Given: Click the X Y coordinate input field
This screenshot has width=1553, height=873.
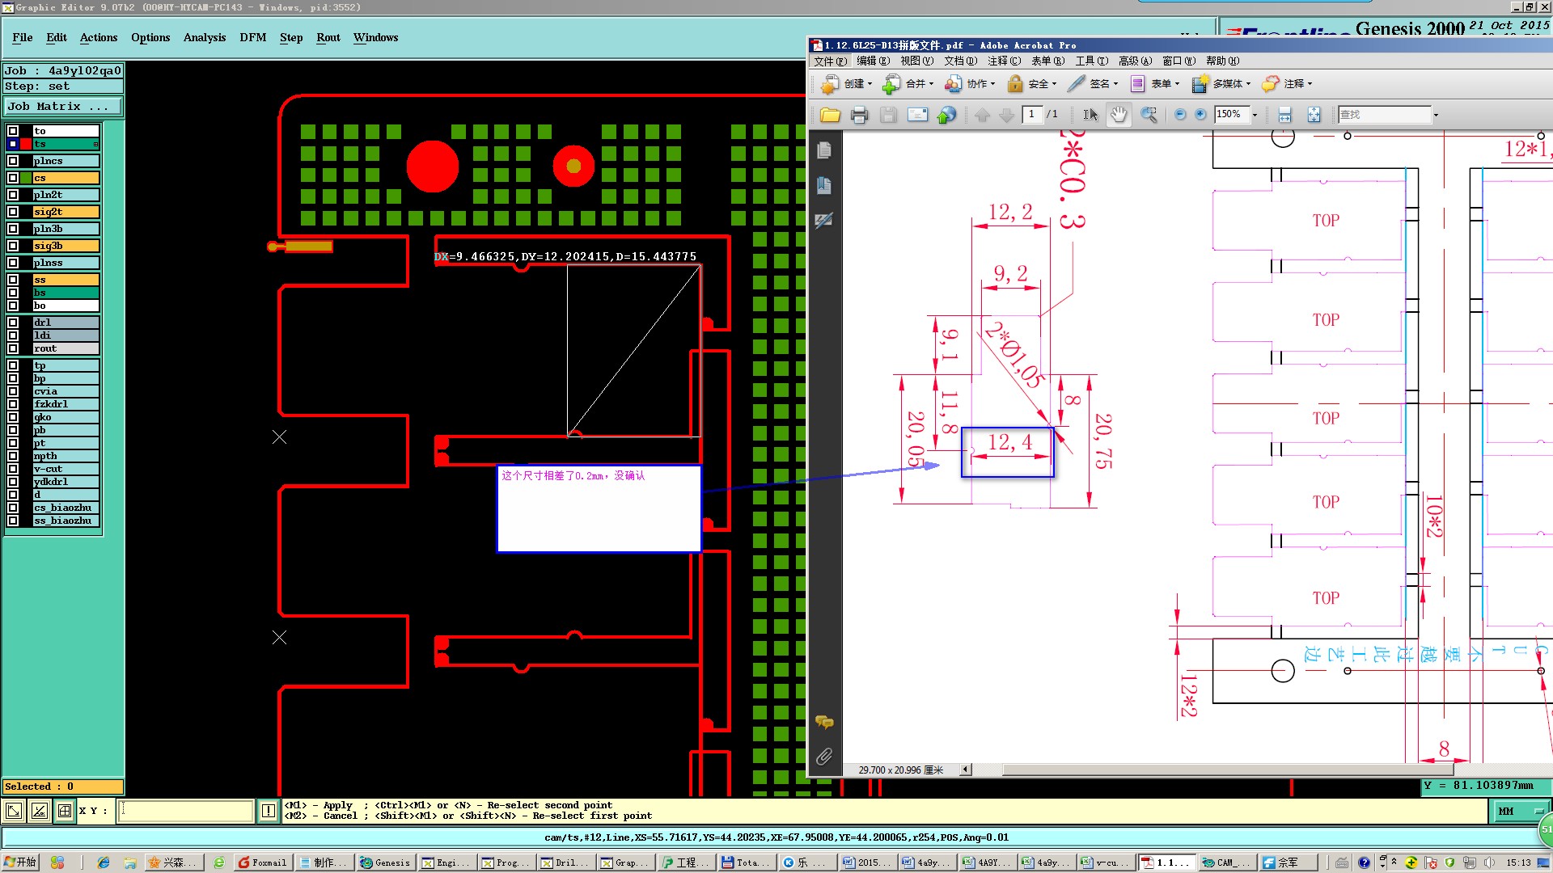Looking at the screenshot, I should [x=186, y=810].
